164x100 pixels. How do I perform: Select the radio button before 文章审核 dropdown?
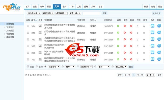[45, 66]
